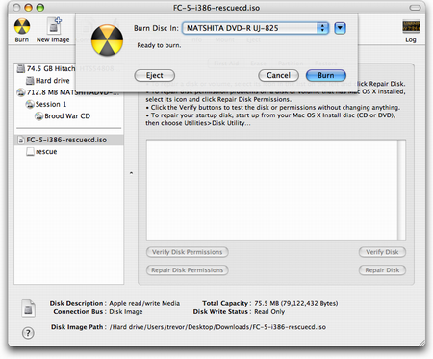The image size is (433, 359).
Task: Click Verify Disk Permissions
Action: point(188,252)
